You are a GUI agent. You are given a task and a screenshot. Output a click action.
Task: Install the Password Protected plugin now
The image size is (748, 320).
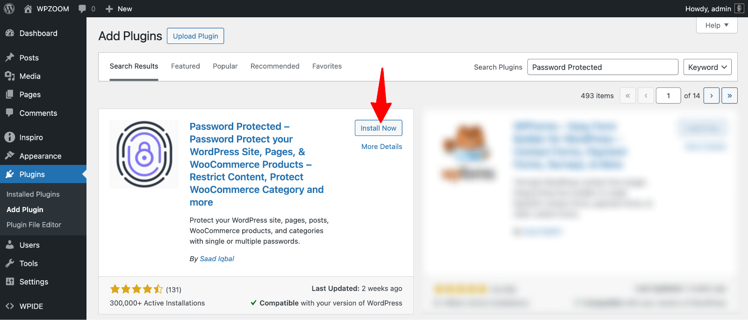point(378,128)
